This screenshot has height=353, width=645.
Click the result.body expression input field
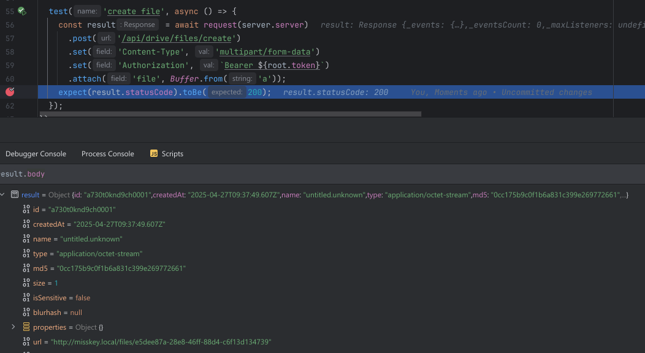(x=307, y=174)
